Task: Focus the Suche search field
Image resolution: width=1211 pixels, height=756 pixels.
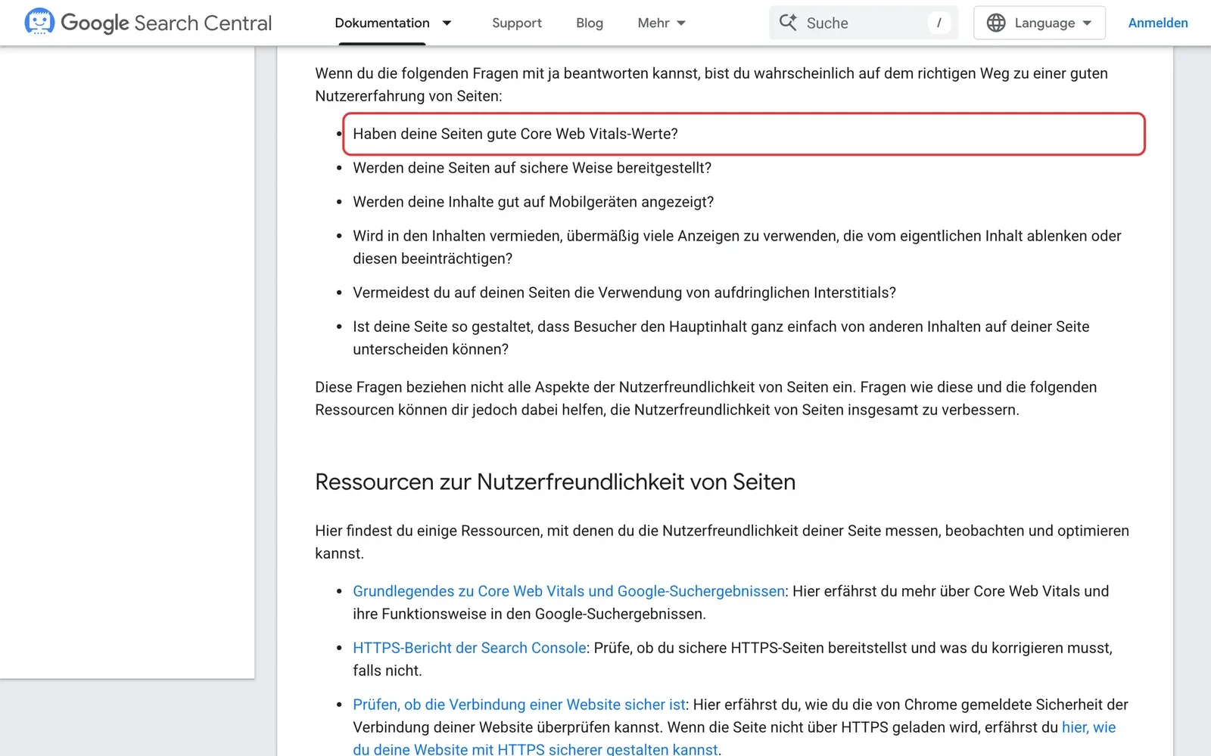Action: point(864,23)
